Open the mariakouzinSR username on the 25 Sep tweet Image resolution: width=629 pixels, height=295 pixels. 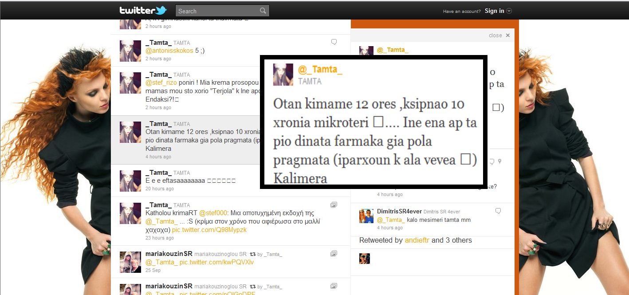(169, 254)
